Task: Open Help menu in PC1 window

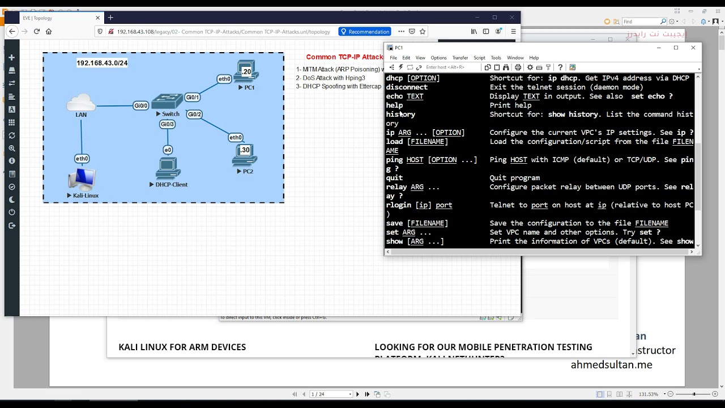Action: pyautogui.click(x=534, y=58)
